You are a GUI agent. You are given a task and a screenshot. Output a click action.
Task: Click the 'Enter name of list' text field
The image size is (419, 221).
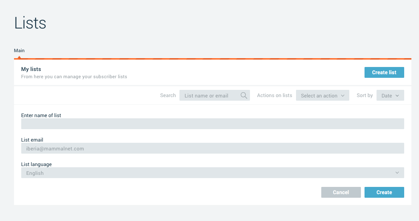212,124
